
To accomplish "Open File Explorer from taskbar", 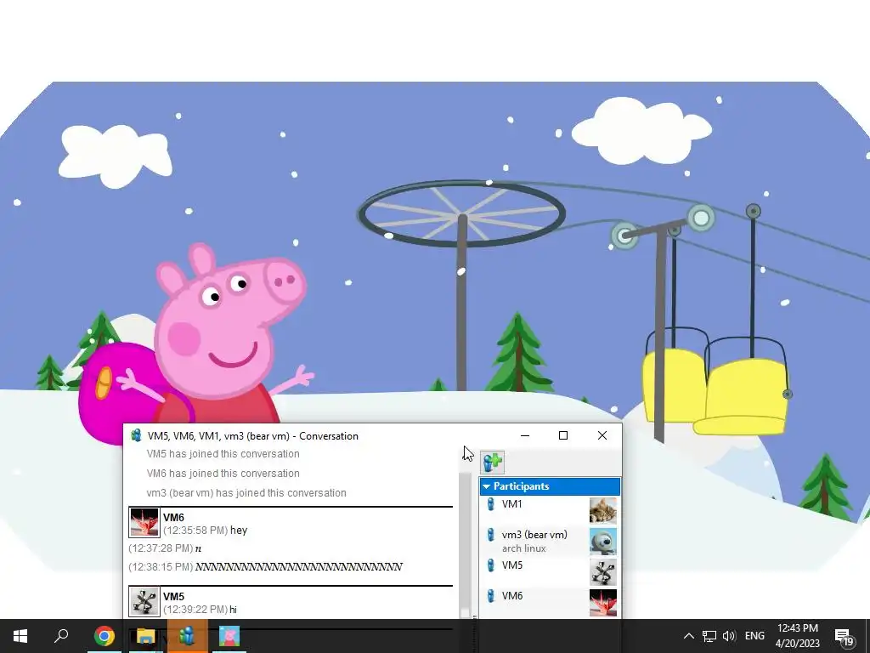I will [145, 636].
